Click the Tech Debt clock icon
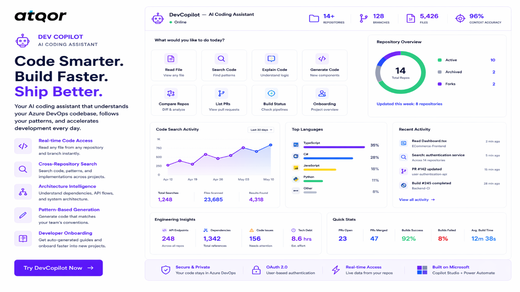The image size is (520, 292). coord(293,230)
